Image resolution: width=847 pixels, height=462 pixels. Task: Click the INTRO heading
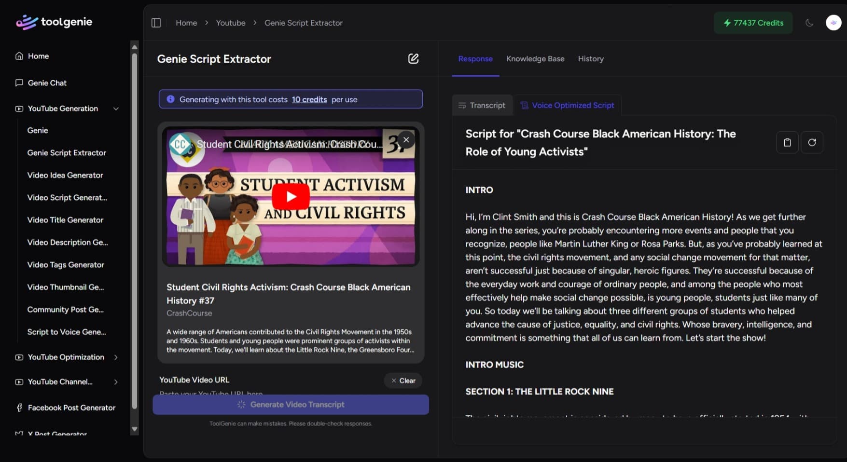(x=479, y=190)
